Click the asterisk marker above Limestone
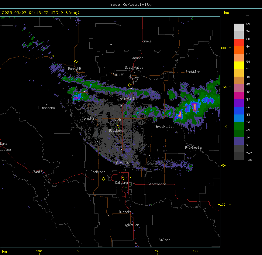The image size is (262, 255). pos(47,105)
